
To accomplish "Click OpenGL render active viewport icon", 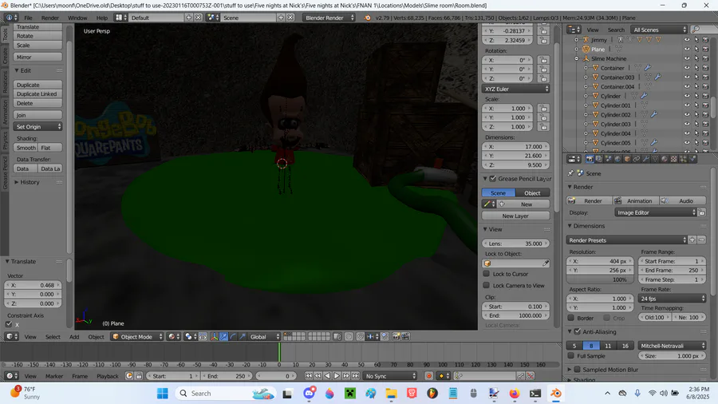I will tap(396, 337).
